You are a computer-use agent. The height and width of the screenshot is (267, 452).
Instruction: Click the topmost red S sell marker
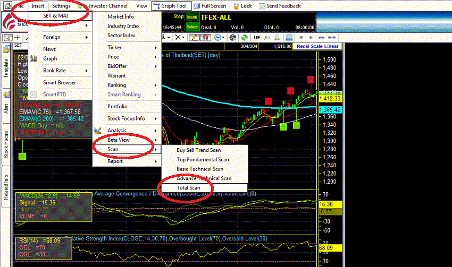tap(311, 80)
